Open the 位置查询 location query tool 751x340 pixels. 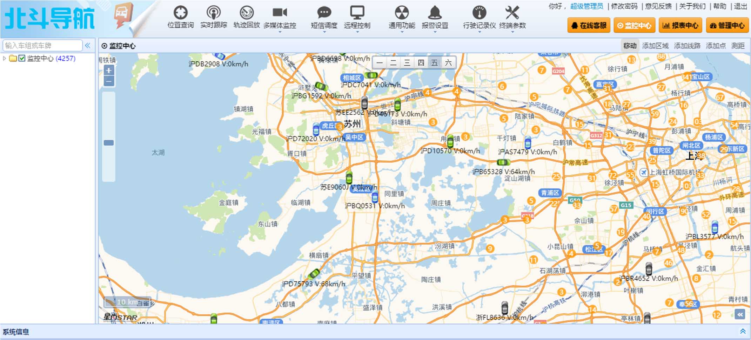(x=180, y=13)
